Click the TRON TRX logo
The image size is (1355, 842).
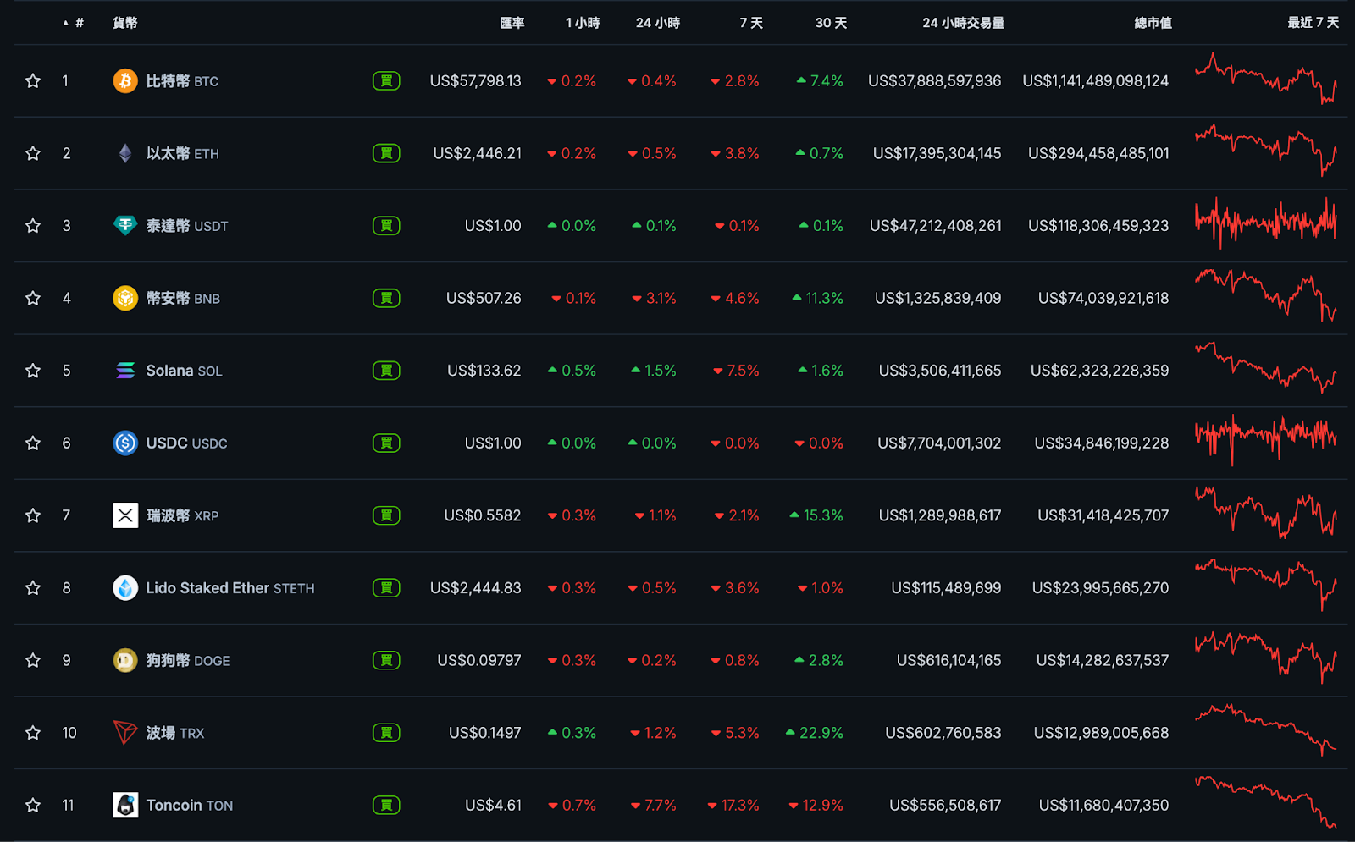pyautogui.click(x=125, y=732)
